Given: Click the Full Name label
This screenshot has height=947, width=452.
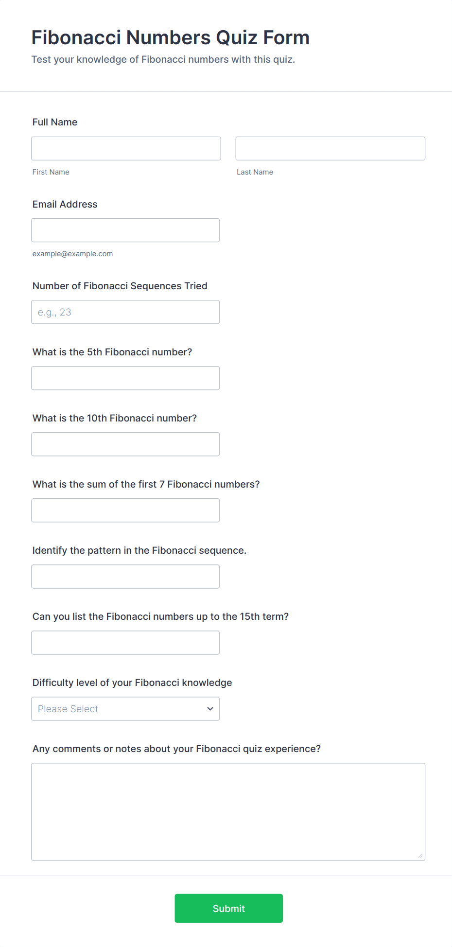Looking at the screenshot, I should [x=55, y=122].
